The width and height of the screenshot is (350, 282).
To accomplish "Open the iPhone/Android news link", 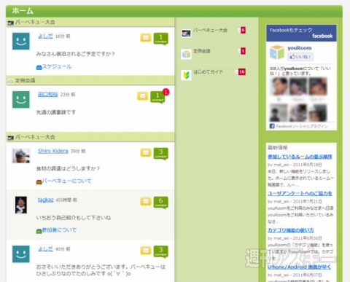I will tap(299, 267).
